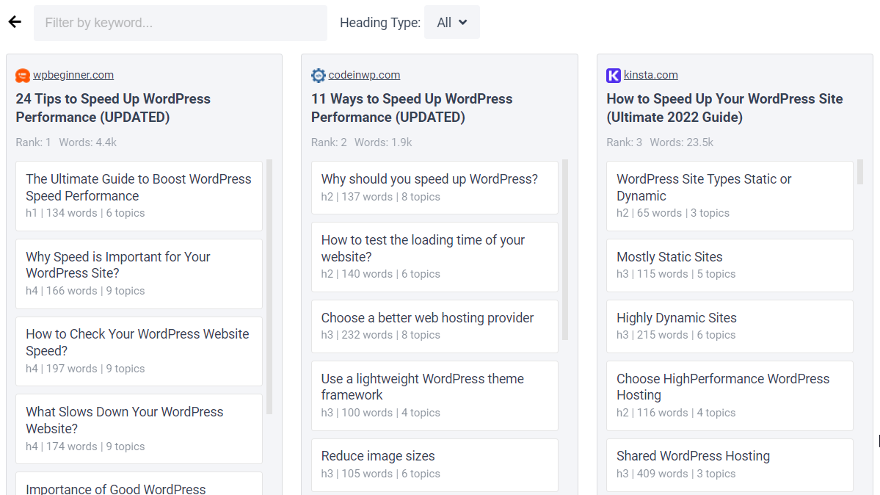Click 'h3 | 100 words | 4 topics' text
The width and height of the screenshot is (880, 495).
tap(380, 413)
